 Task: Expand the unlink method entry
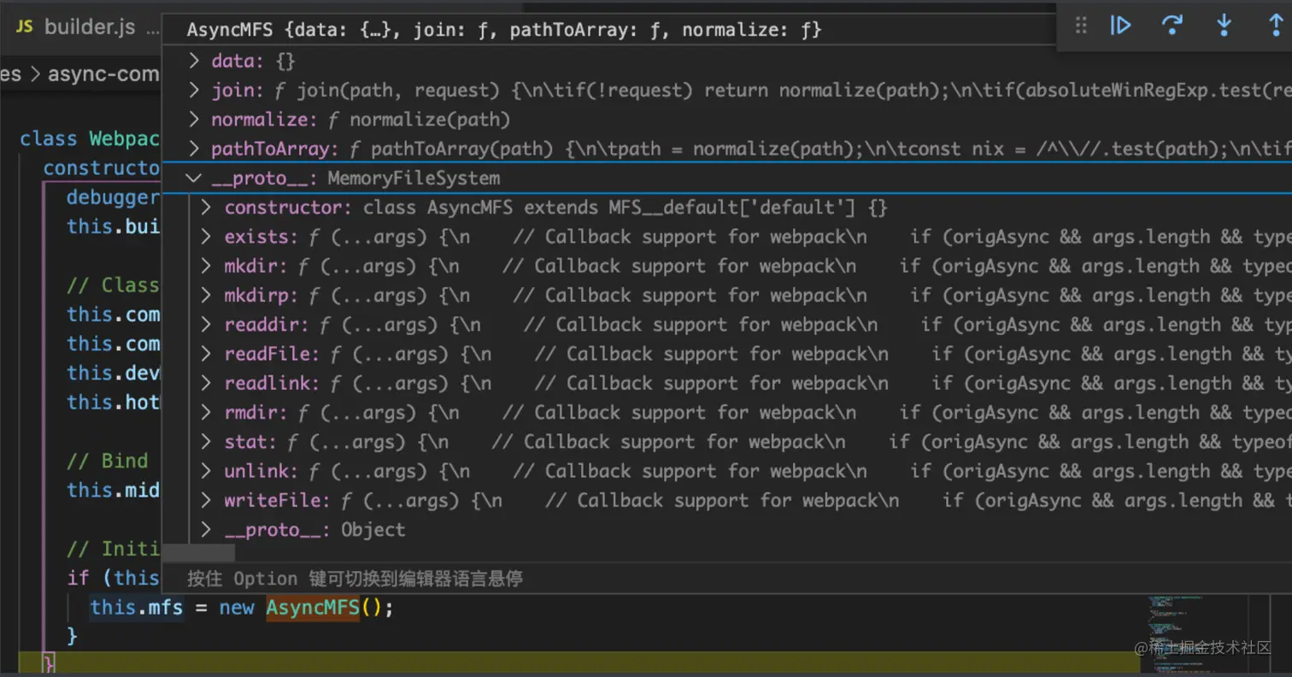point(206,471)
